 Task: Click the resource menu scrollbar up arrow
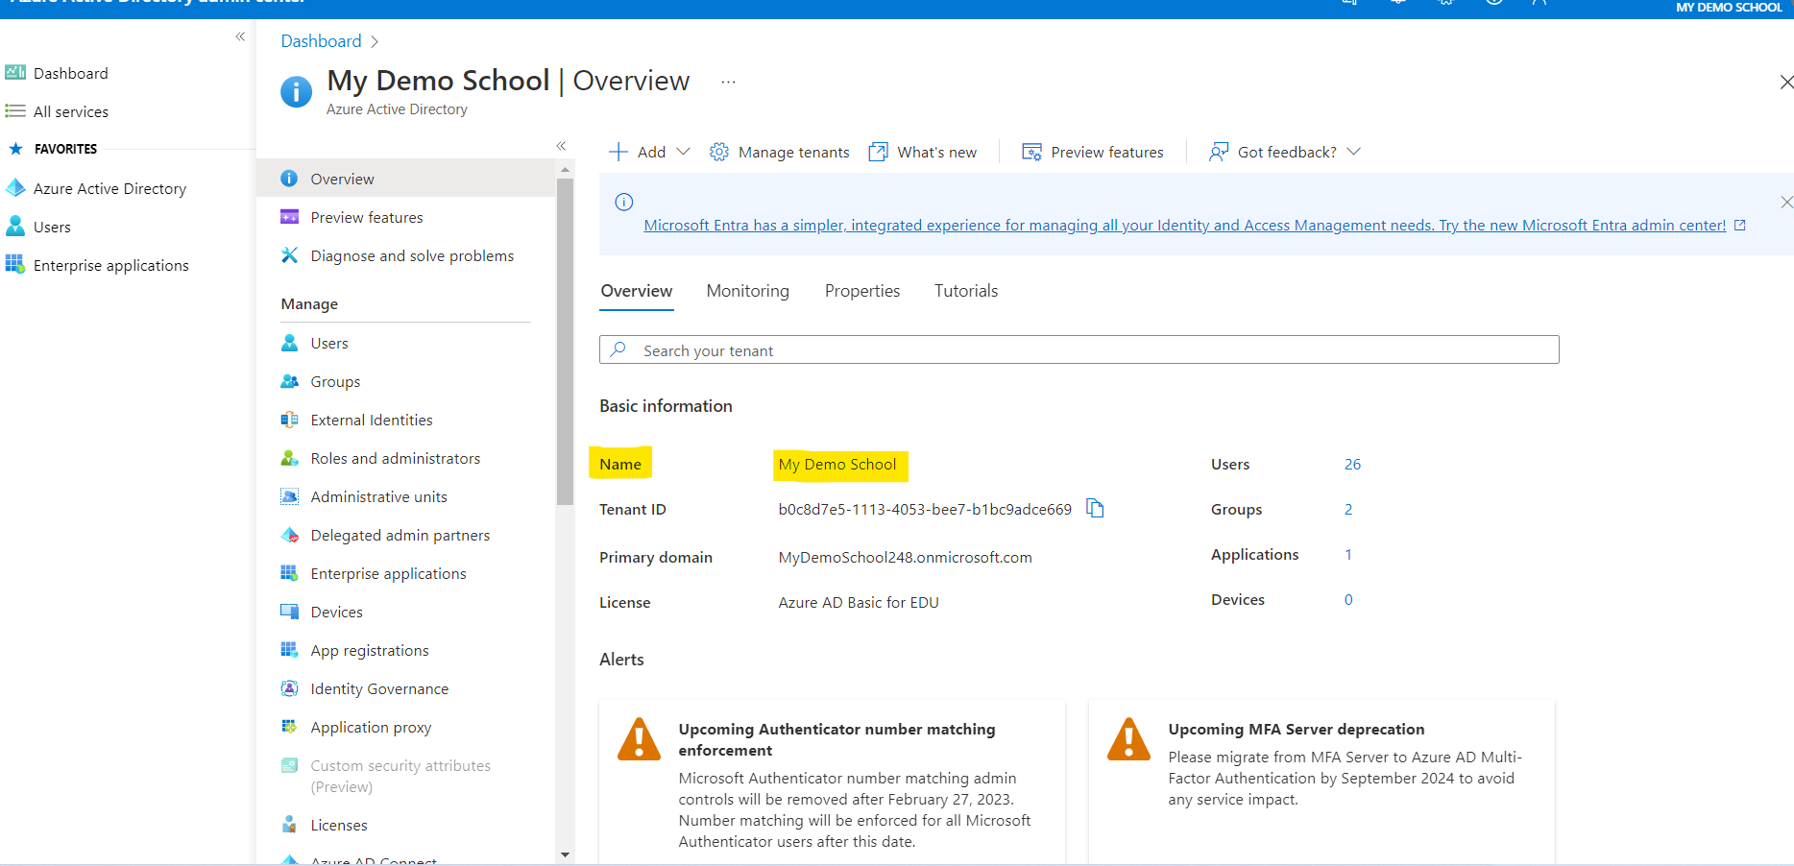[x=565, y=169]
